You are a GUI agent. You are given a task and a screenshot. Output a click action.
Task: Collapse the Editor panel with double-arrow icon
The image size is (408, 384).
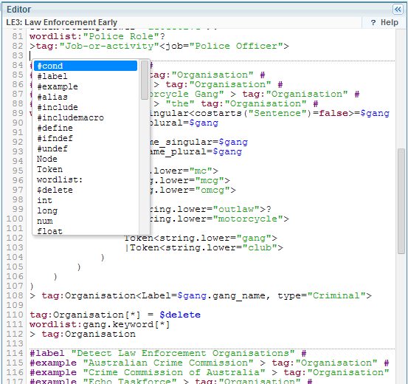398,10
